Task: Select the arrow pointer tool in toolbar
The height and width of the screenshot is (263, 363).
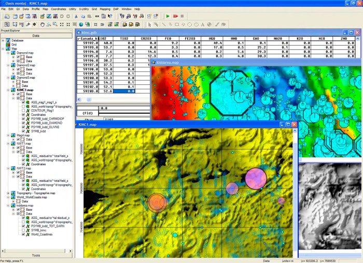Action: 150,24
